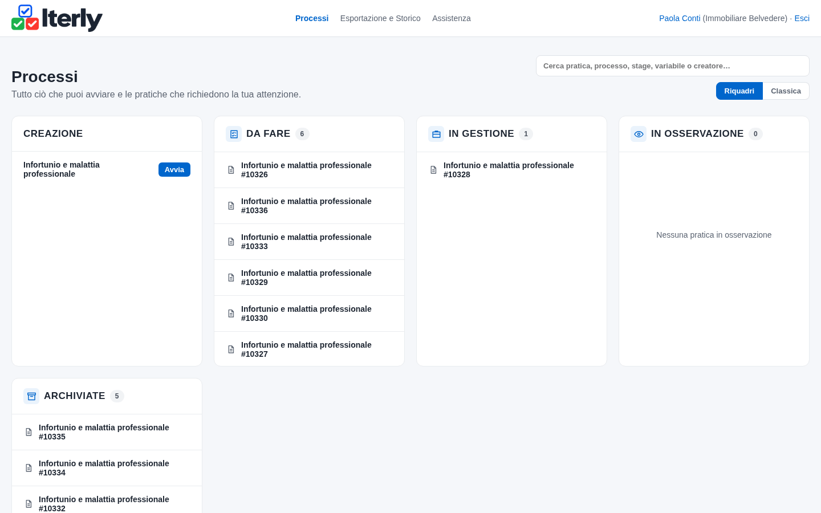
Task: Click document icon beside pratica #10328
Action: pyautogui.click(x=433, y=170)
